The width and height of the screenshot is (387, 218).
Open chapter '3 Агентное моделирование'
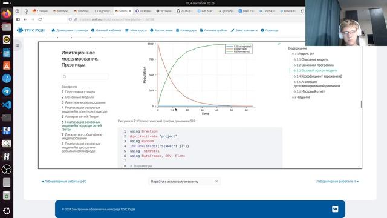click(x=83, y=102)
